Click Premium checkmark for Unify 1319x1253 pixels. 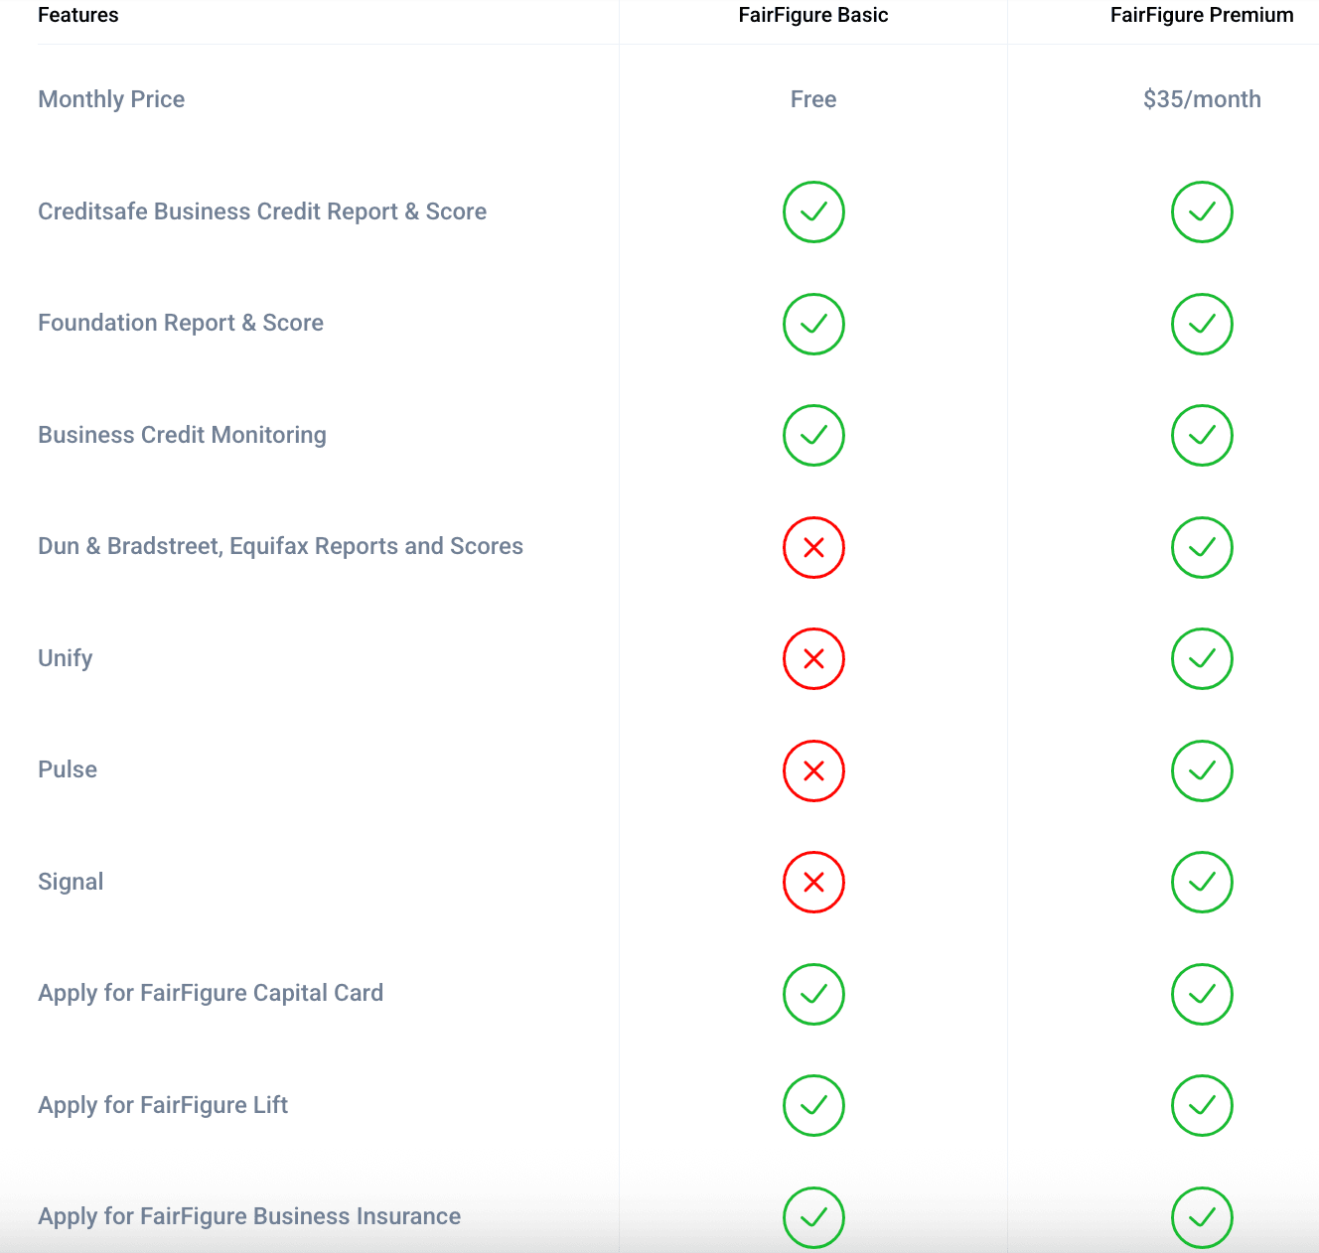tap(1202, 658)
